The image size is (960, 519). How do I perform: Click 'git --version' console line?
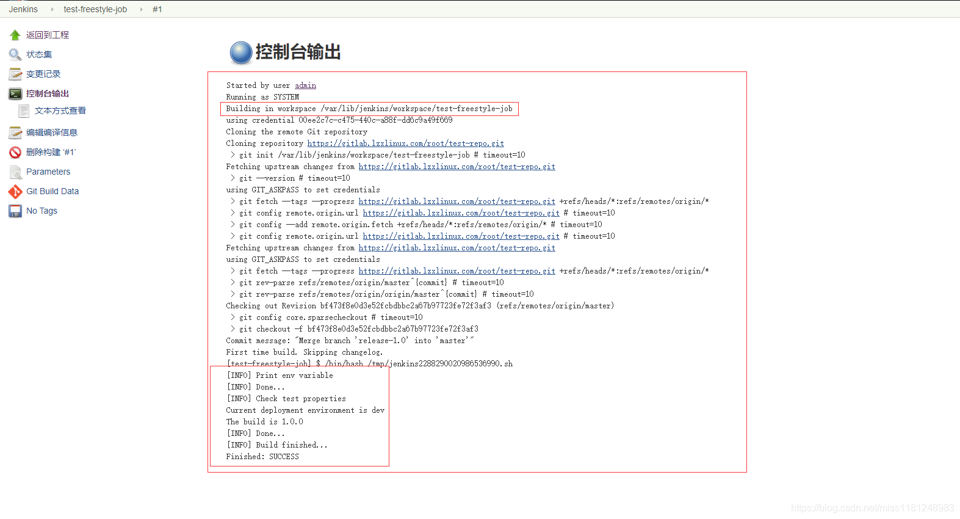(x=291, y=178)
